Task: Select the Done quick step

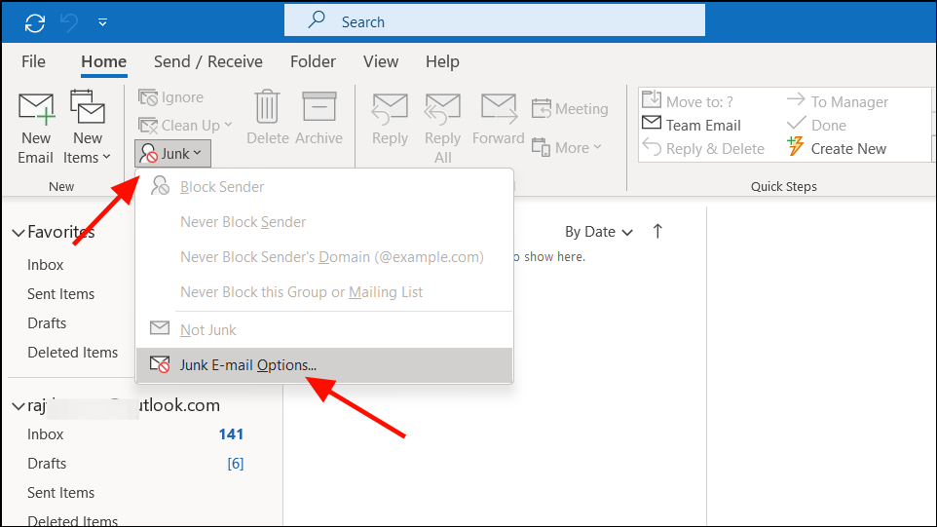Action: 816,125
